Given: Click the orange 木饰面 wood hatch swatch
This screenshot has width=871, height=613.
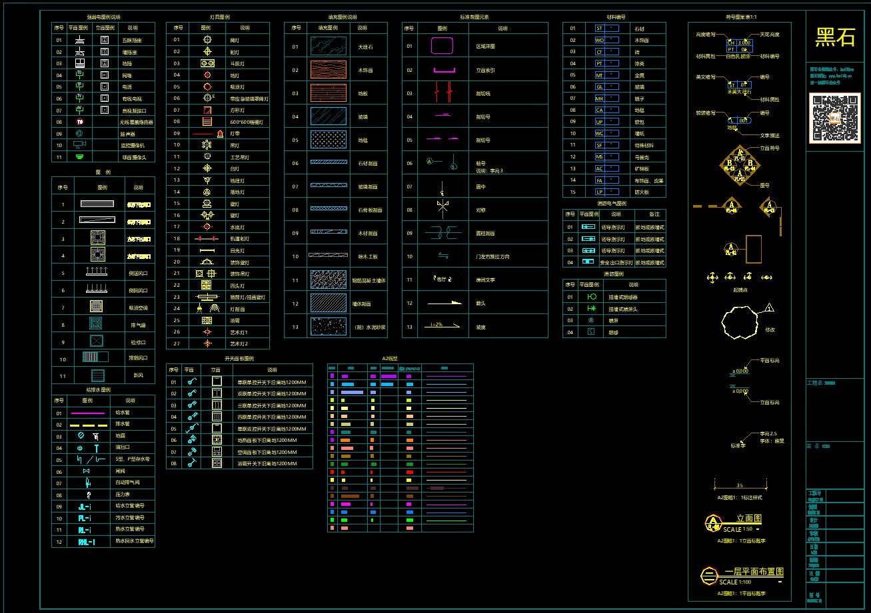Looking at the screenshot, I should tap(329, 69).
